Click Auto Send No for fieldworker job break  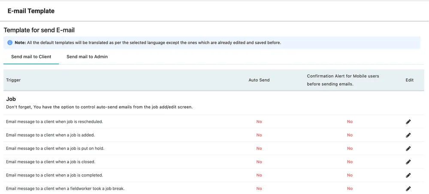coord(259,188)
